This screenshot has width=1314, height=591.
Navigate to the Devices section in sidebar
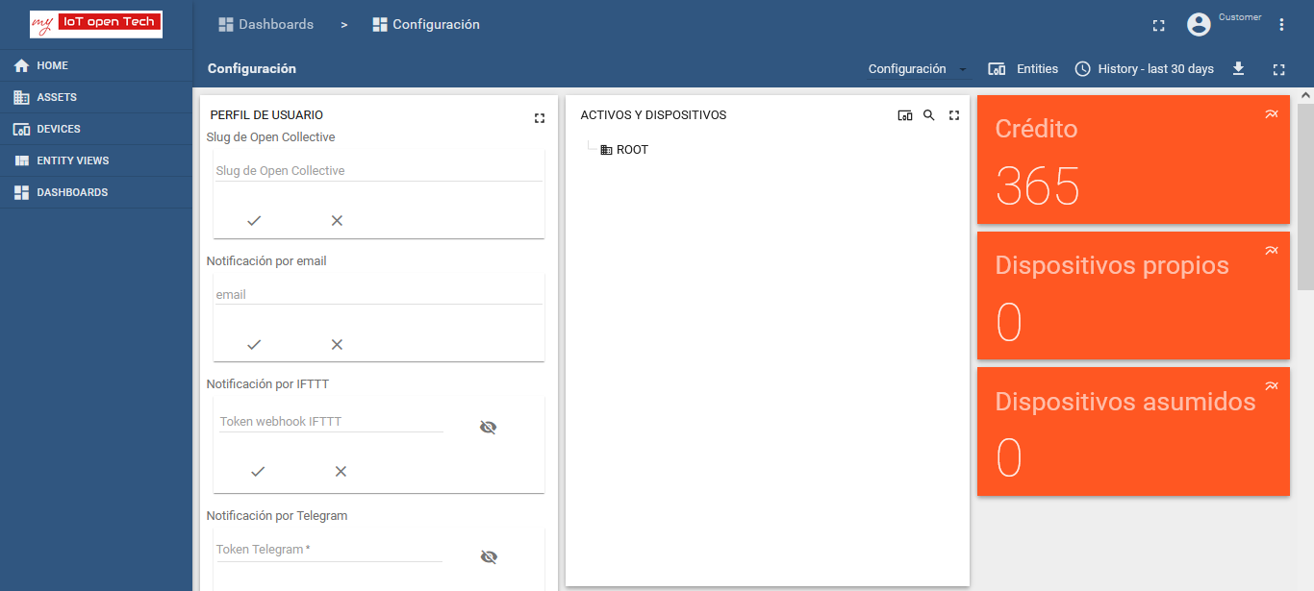[58, 128]
